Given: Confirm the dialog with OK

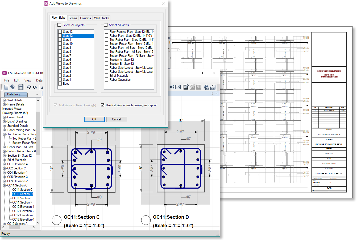Looking at the screenshot, I should click(x=94, y=119).
